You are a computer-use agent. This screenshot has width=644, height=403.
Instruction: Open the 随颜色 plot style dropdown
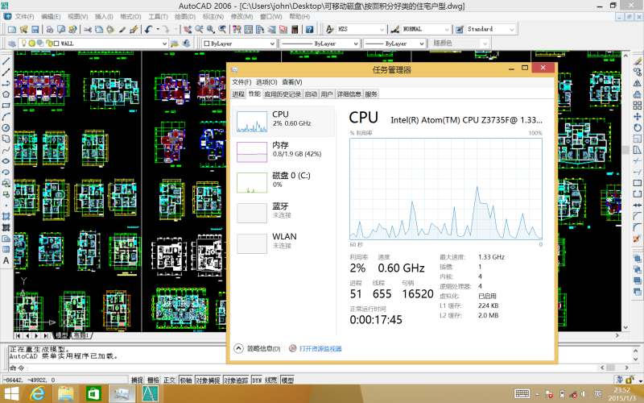[x=485, y=44]
